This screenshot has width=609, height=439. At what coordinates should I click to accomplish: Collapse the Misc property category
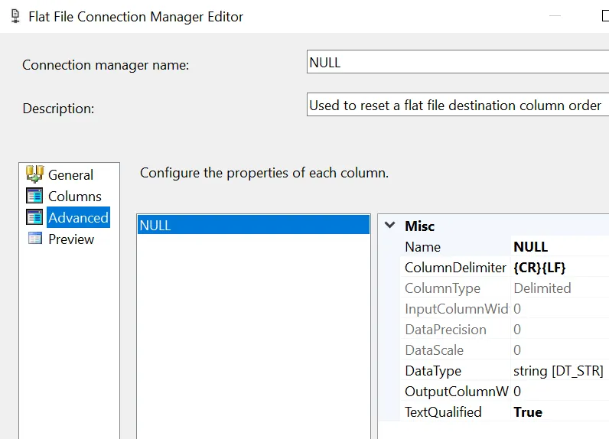[x=390, y=226]
